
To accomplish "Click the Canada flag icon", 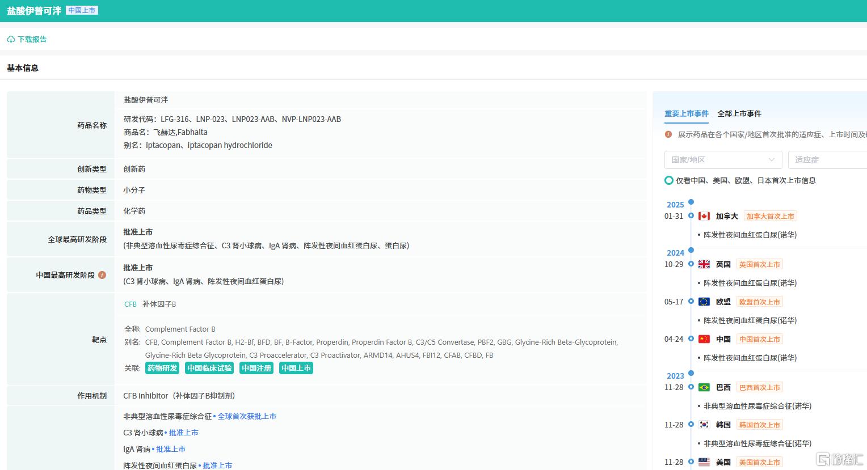I will pyautogui.click(x=704, y=216).
